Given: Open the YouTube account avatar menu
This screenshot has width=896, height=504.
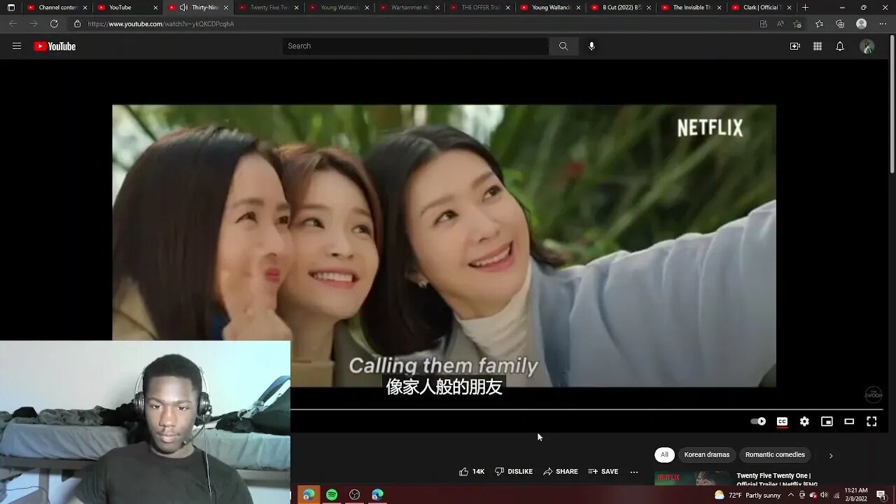Looking at the screenshot, I should pyautogui.click(x=867, y=46).
